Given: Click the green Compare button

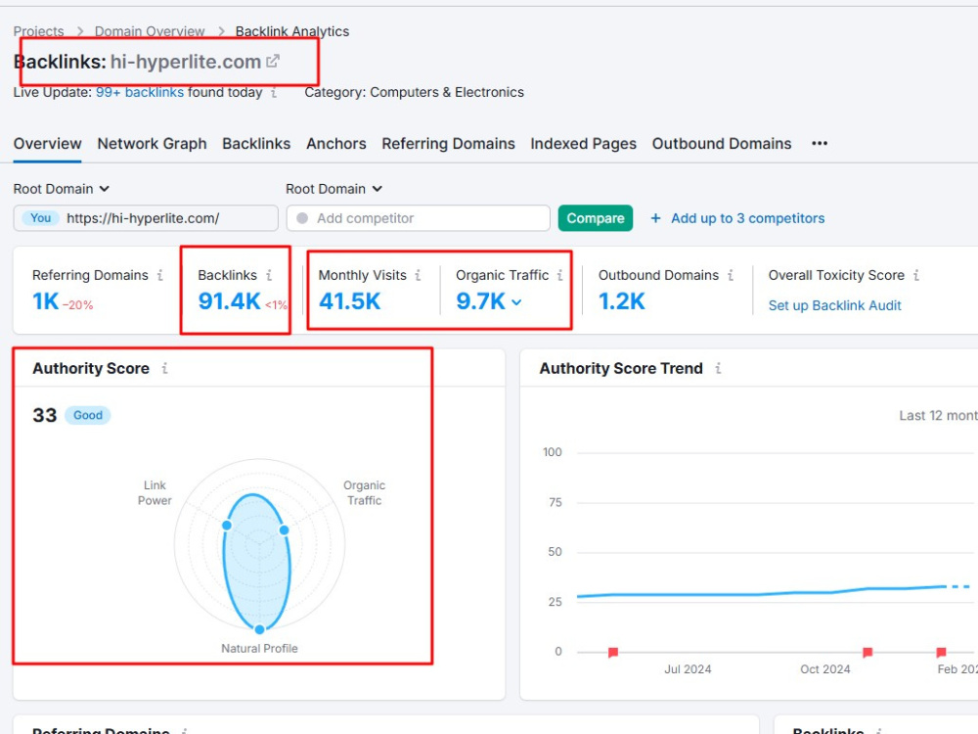Looking at the screenshot, I should point(595,218).
